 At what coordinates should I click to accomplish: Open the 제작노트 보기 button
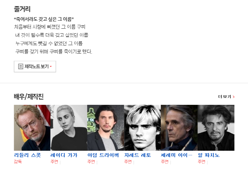click(x=35, y=67)
